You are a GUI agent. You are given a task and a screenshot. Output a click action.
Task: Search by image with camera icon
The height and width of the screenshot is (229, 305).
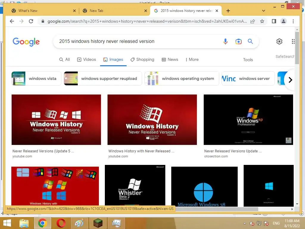click(x=239, y=41)
